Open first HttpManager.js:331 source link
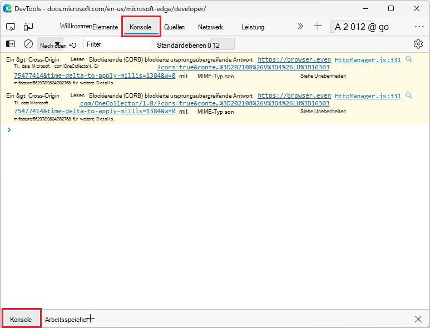The image size is (430, 328). click(368, 59)
